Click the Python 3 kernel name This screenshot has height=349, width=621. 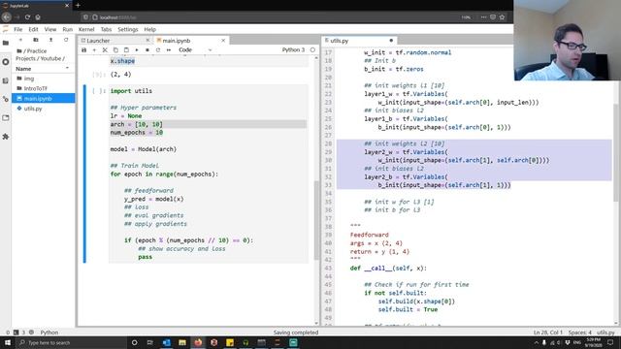coord(293,49)
